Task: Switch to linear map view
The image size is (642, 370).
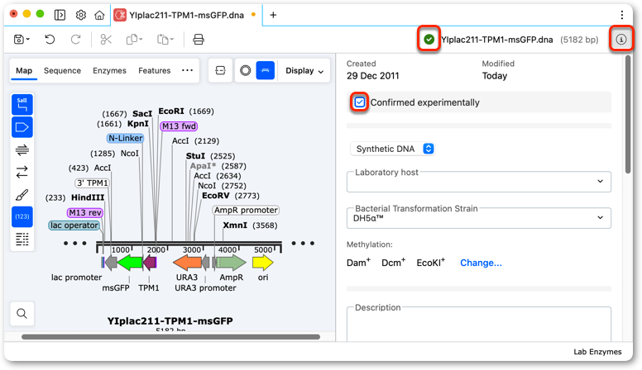Action: tap(266, 71)
